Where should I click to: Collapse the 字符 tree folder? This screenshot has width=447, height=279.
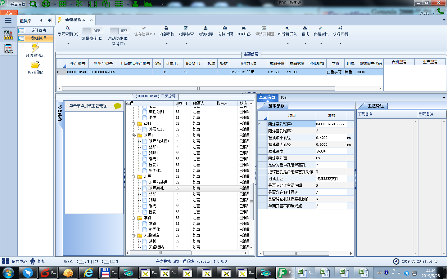tap(133, 218)
